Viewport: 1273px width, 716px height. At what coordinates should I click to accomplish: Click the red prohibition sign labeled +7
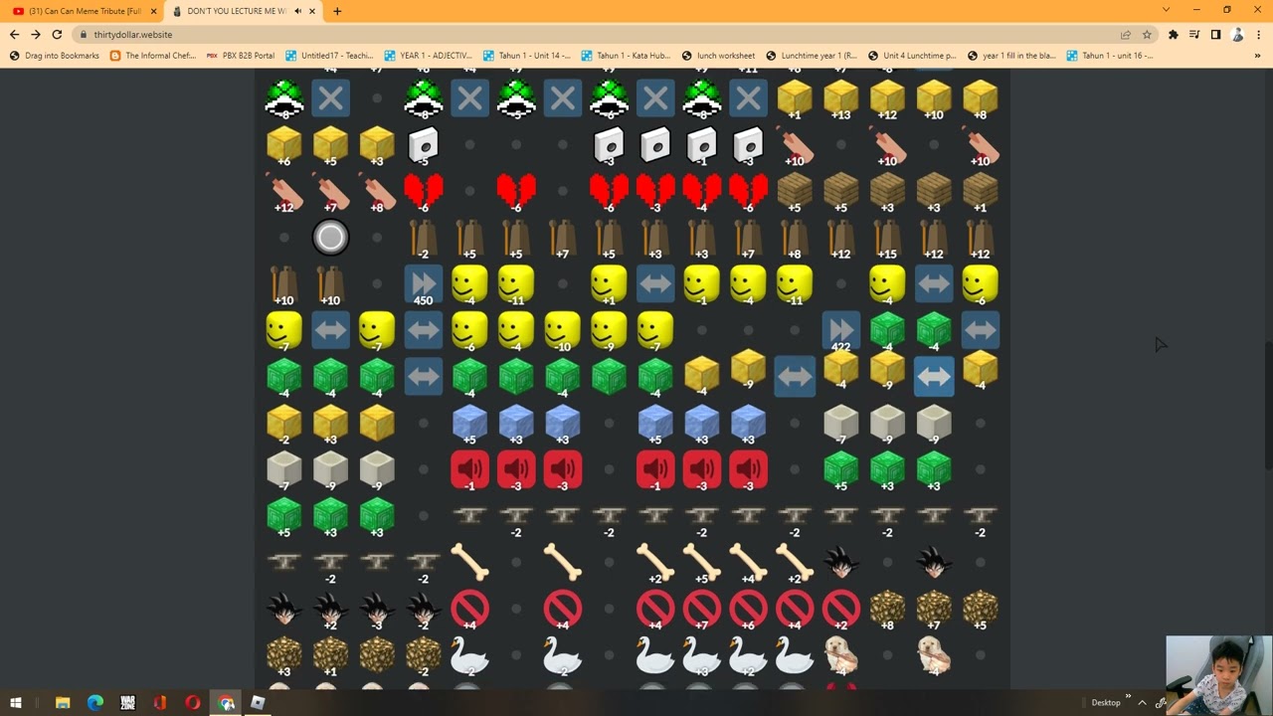[x=702, y=610]
